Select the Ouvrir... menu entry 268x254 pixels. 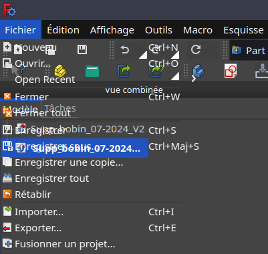coord(91,63)
